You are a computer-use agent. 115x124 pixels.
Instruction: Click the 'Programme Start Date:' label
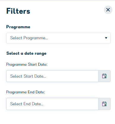click(x=27, y=65)
